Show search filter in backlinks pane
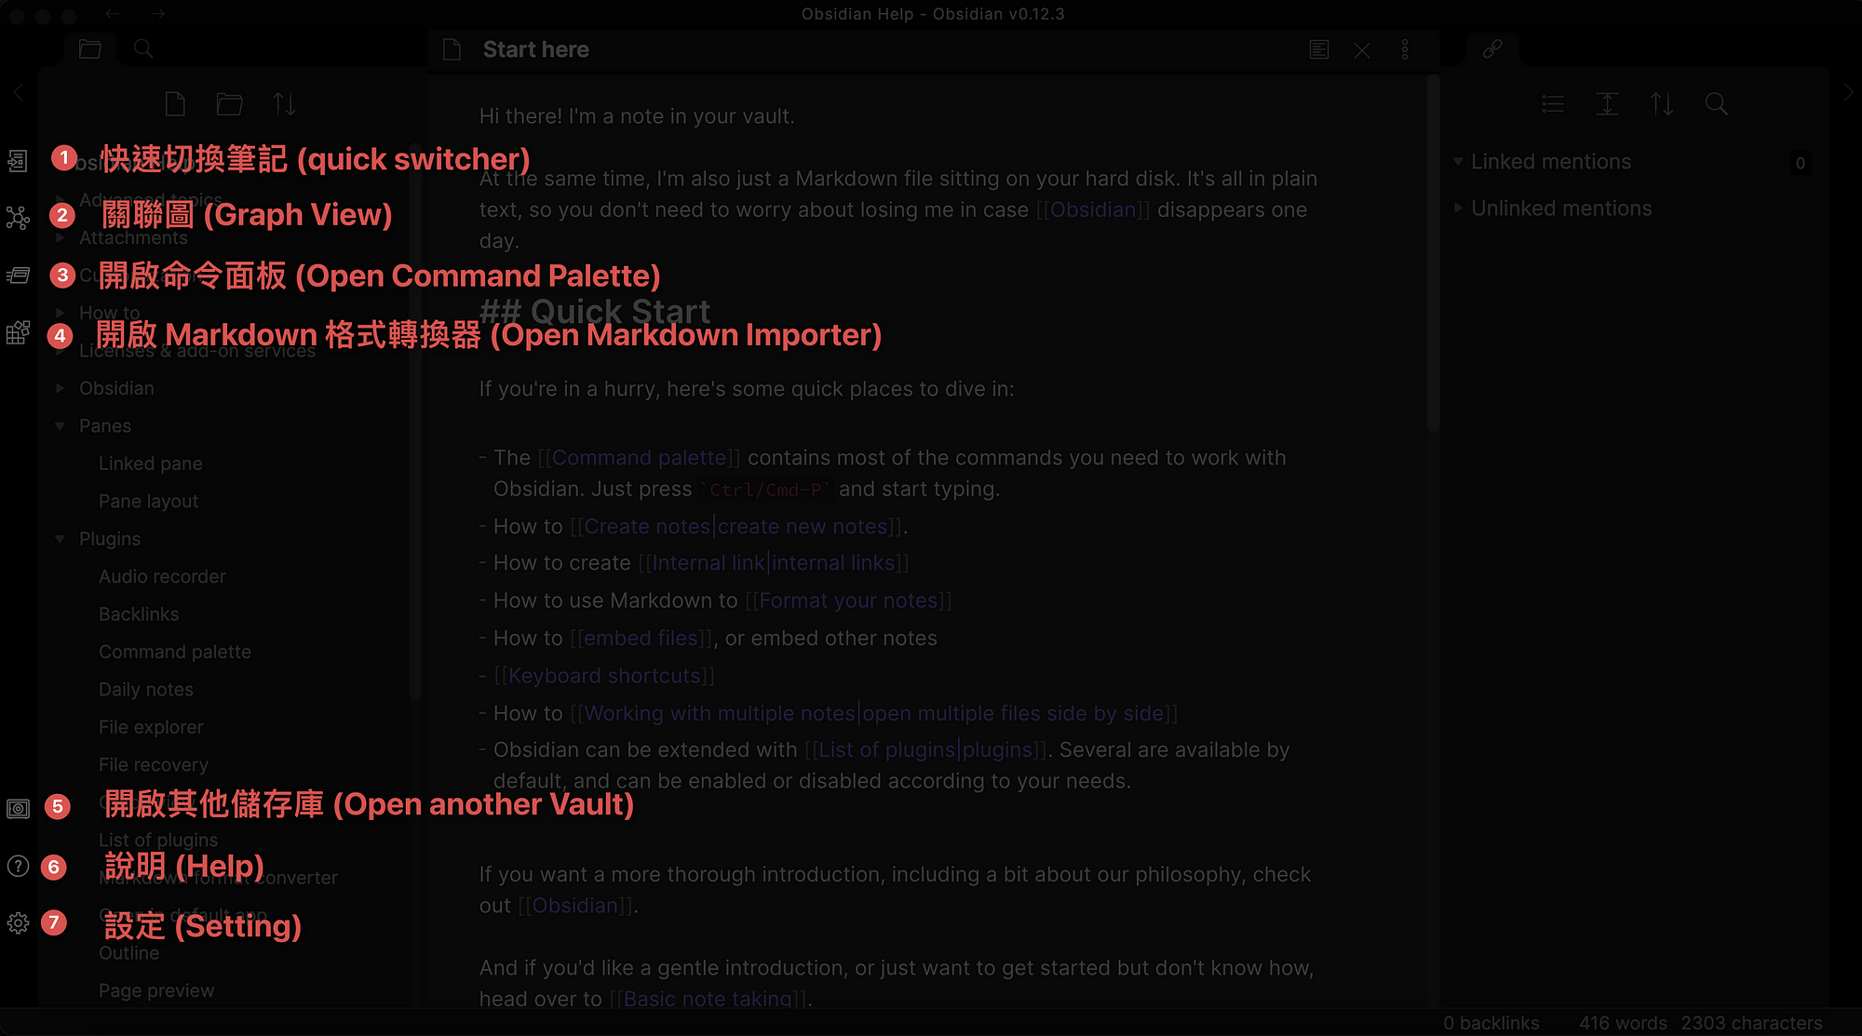The height and width of the screenshot is (1036, 1862). (1717, 103)
